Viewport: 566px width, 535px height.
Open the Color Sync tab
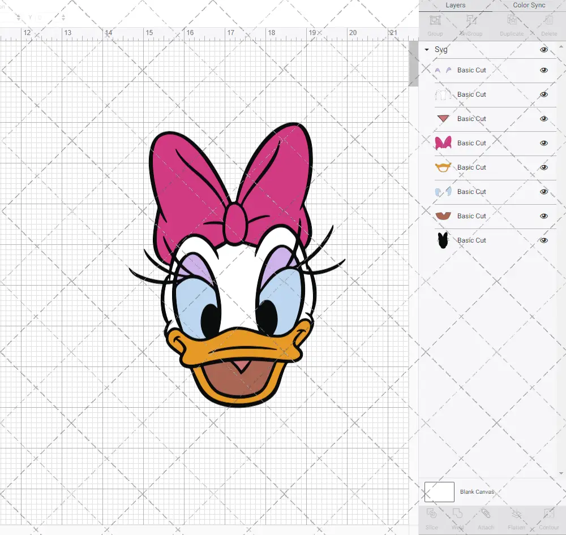point(529,6)
